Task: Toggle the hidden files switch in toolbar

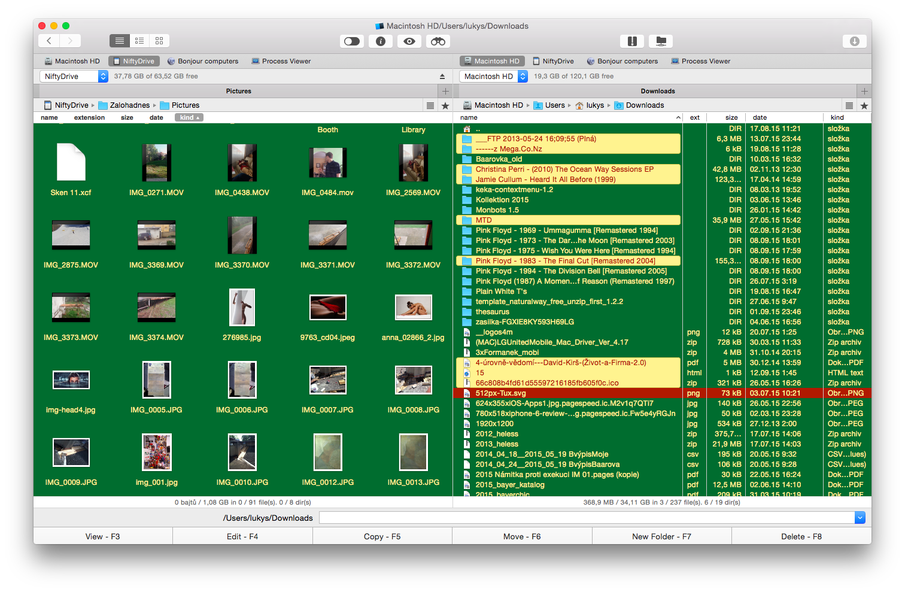Action: coord(352,41)
